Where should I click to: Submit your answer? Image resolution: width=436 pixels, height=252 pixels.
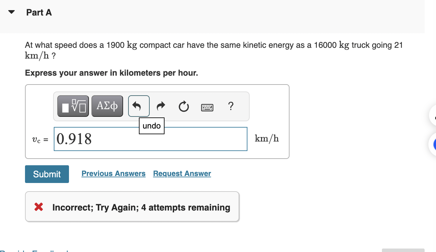[x=47, y=174]
